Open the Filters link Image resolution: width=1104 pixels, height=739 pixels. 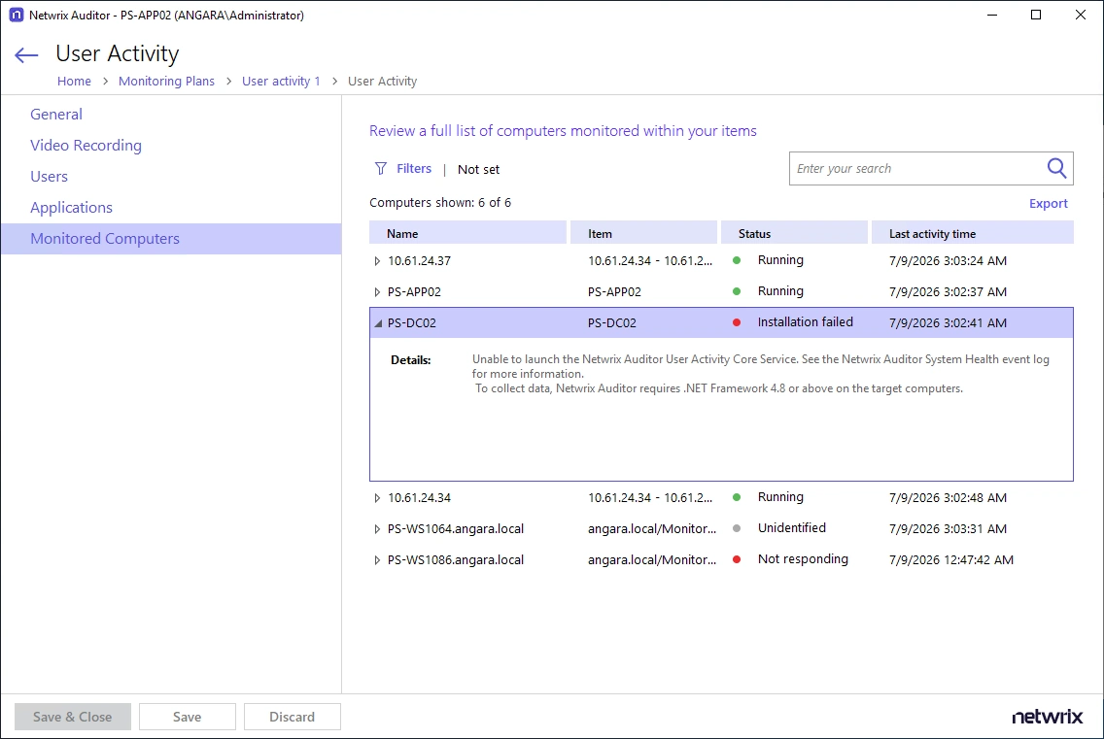[414, 168]
